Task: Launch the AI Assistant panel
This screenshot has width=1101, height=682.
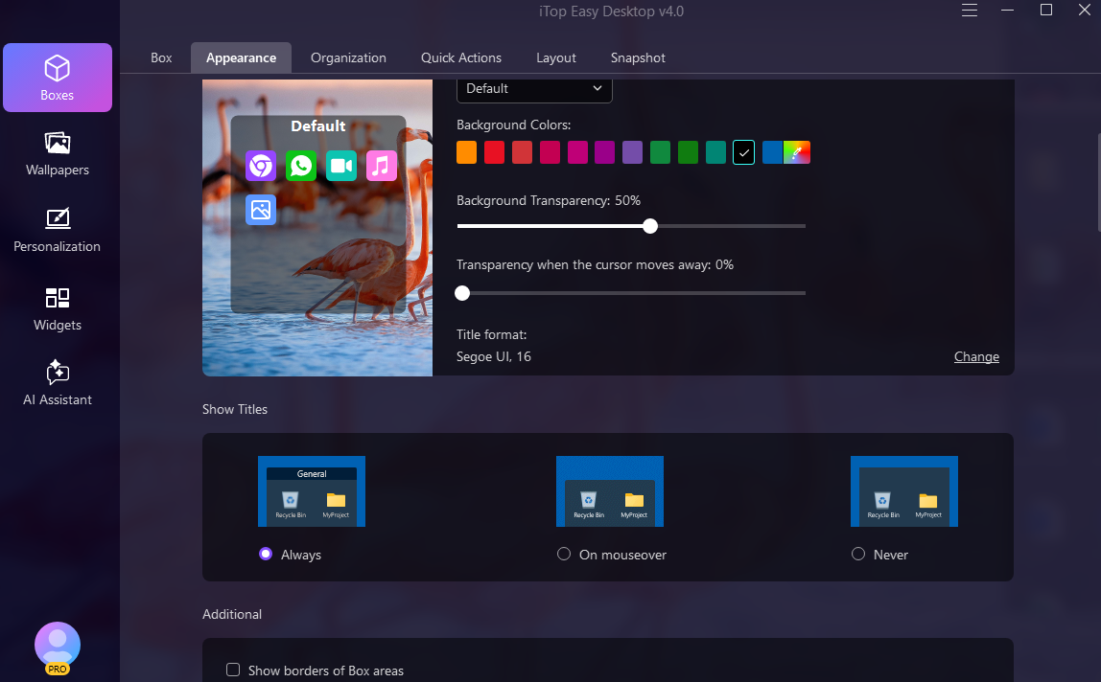Action: [58, 383]
